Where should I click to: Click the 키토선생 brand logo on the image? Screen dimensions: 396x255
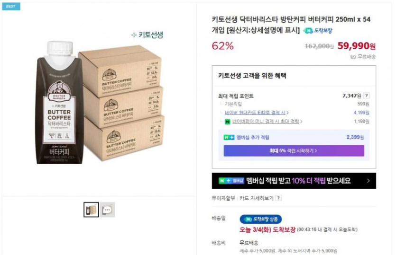tap(147, 35)
